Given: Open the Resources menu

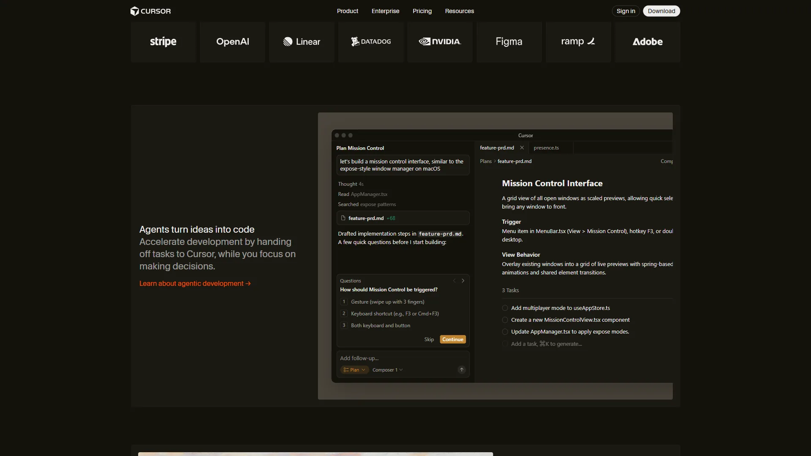Looking at the screenshot, I should [x=460, y=11].
